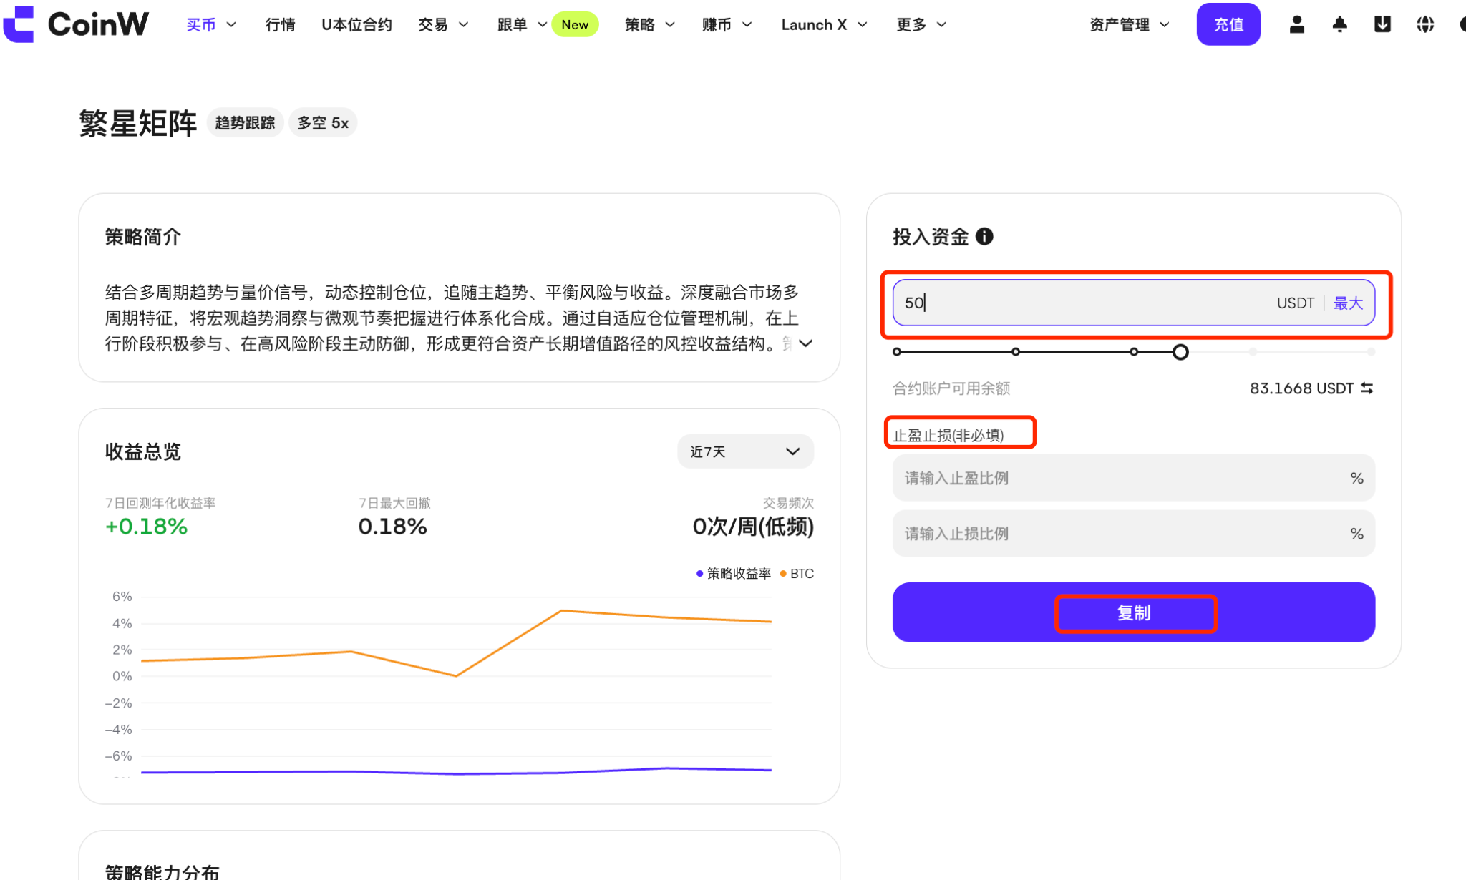1466x880 pixels.
Task: Expand the 交易 menu
Action: [443, 24]
